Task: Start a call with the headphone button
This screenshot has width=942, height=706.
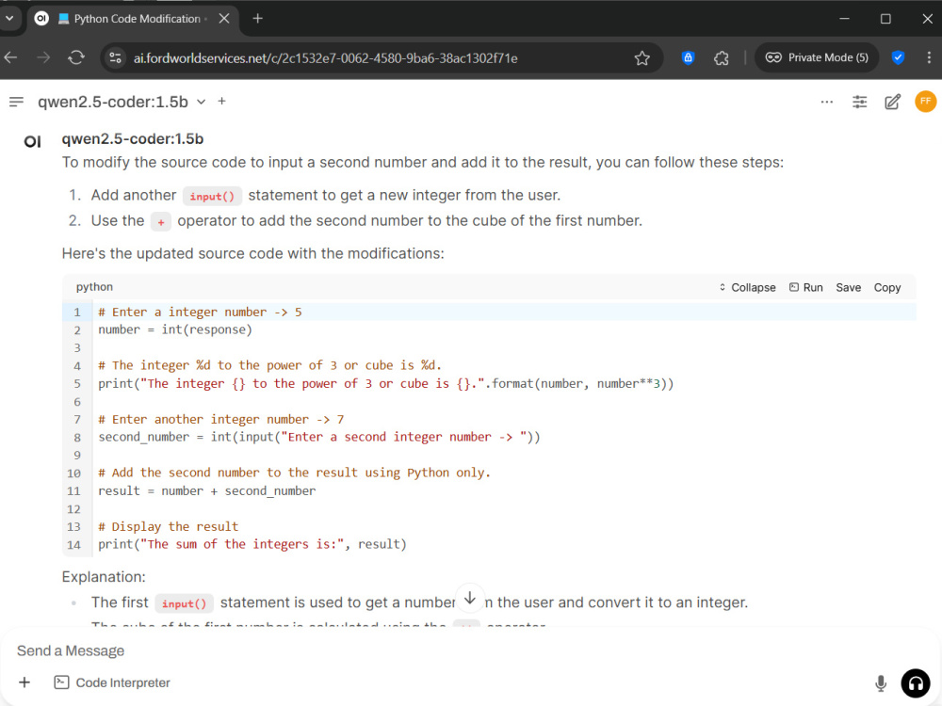Action: coord(915,683)
